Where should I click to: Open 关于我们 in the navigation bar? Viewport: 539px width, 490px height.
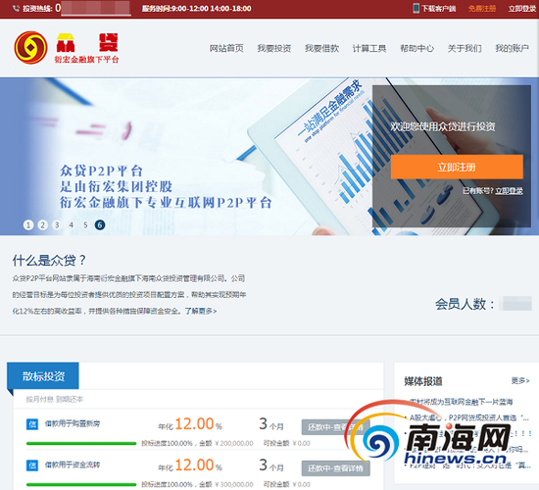[465, 48]
